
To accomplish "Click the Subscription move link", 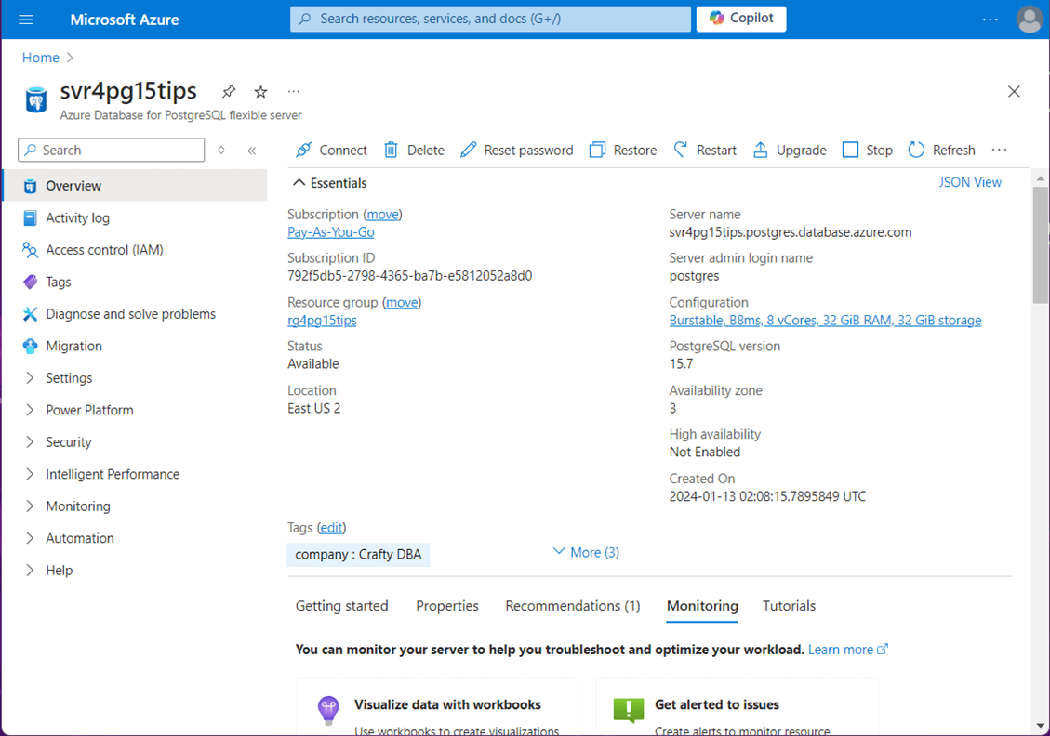I will 382,214.
